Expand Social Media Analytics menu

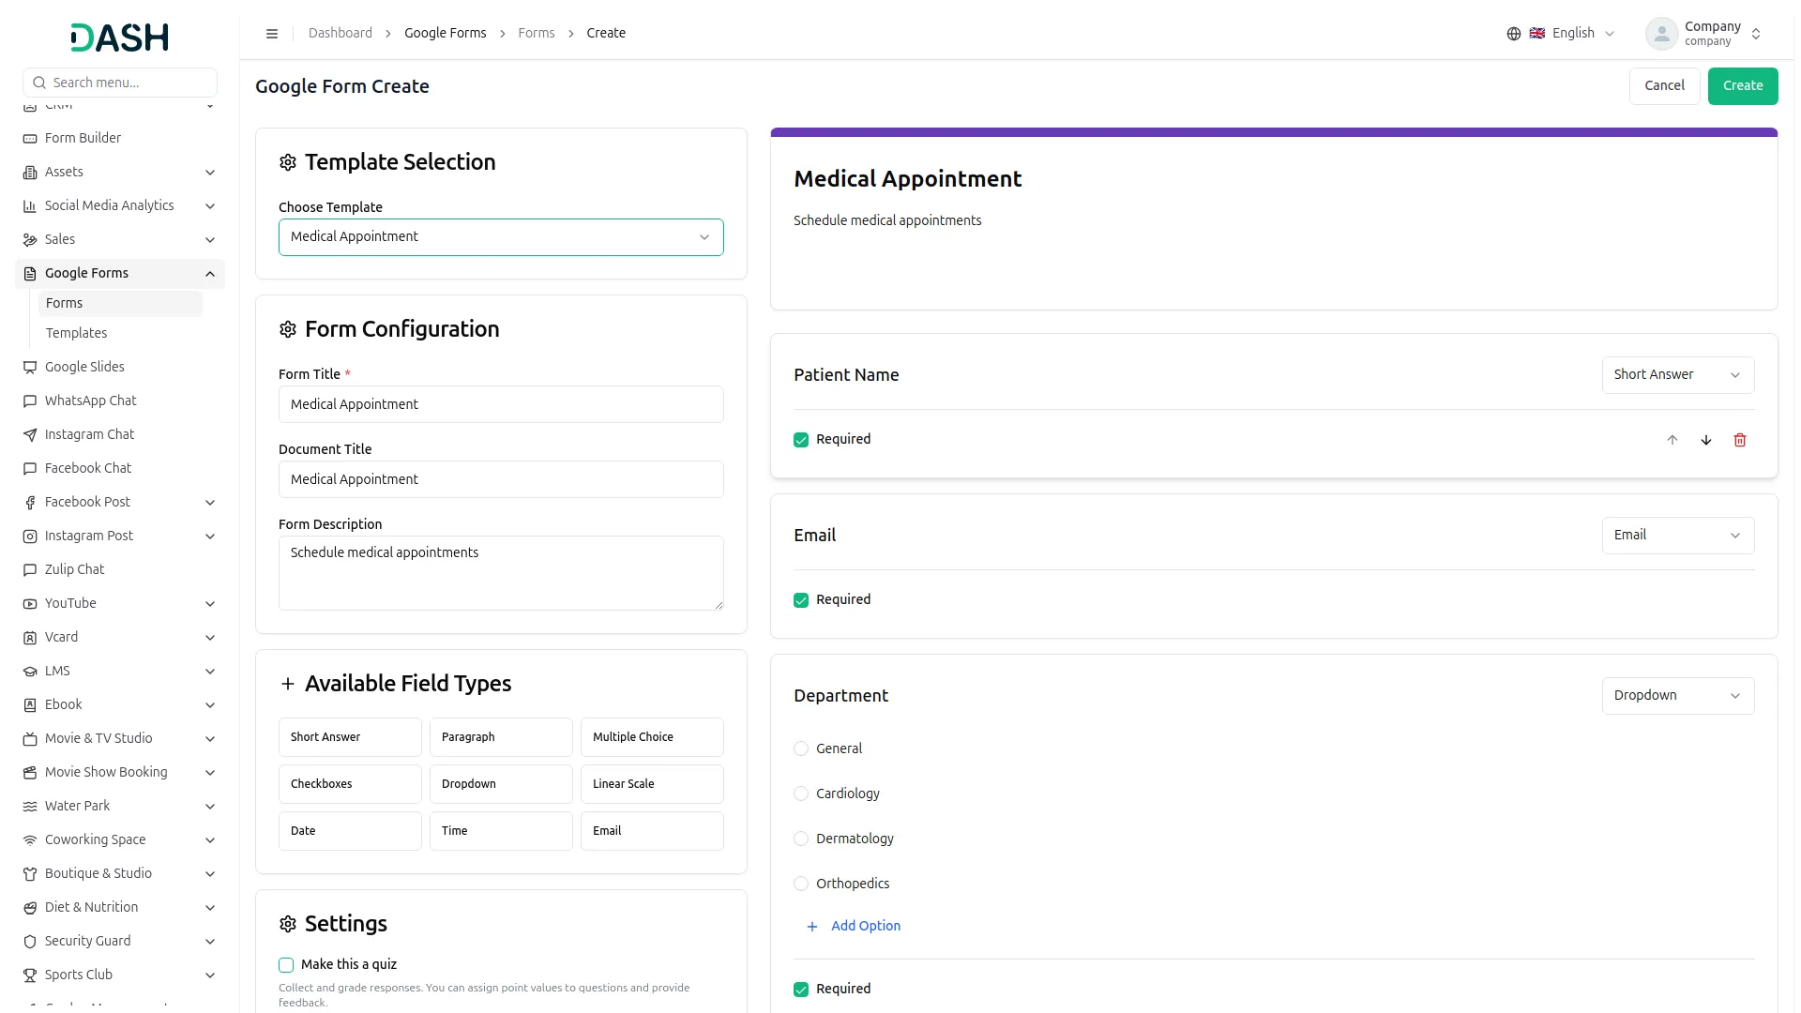coord(120,206)
